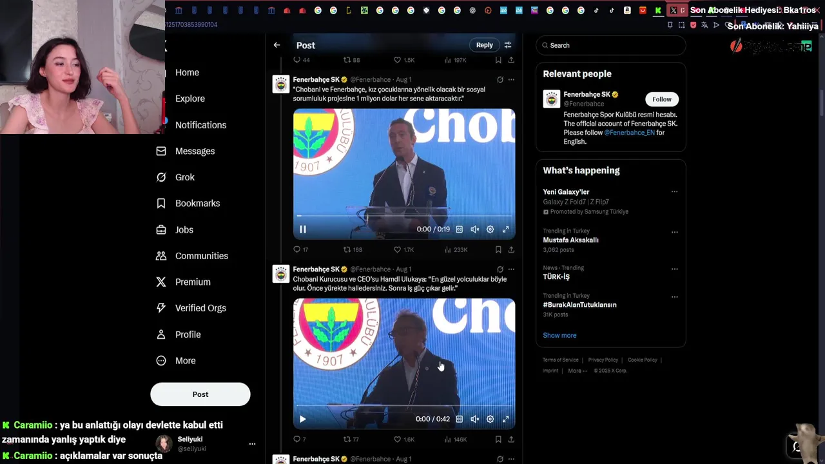Open more menu on Chobani sosyal sorumluluk post
The image size is (825, 464).
(511, 80)
